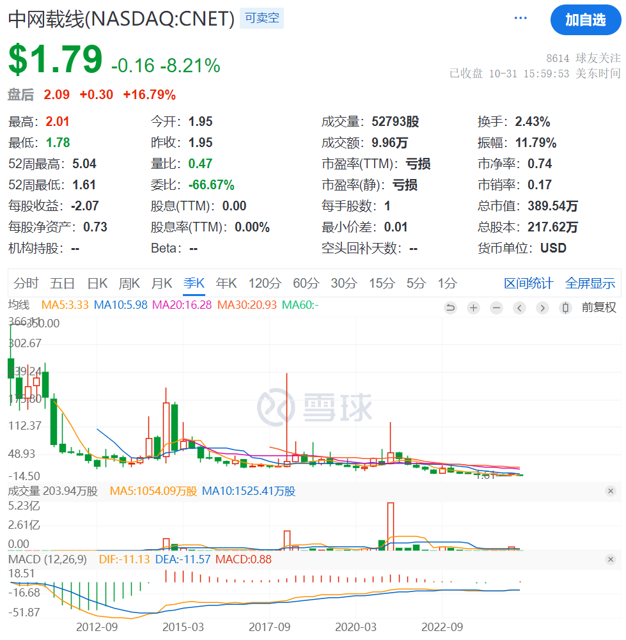Image resolution: width=626 pixels, height=640 pixels.
Task: Click the 2012-09 date axis label
Action: tap(97, 627)
